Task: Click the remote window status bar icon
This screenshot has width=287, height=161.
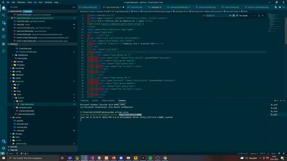Action: click(x=2, y=153)
